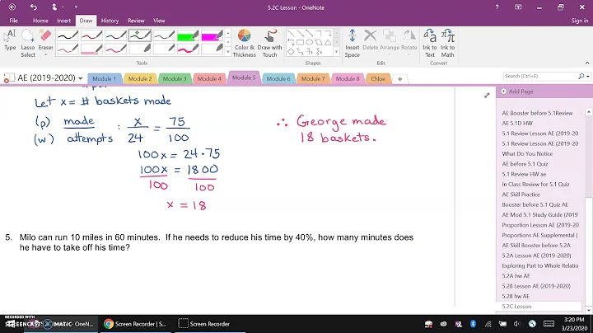Click Add Page button
The width and height of the screenshot is (593, 333).
tap(517, 91)
